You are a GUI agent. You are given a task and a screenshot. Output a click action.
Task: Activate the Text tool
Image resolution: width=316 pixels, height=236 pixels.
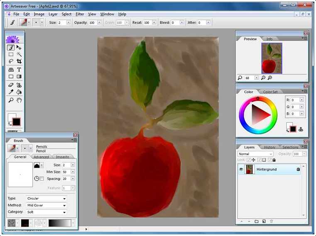pos(19,69)
